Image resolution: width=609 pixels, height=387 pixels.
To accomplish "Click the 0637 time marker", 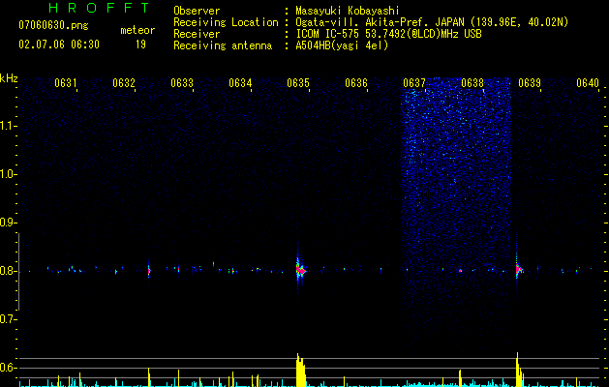I will pyautogui.click(x=414, y=83).
